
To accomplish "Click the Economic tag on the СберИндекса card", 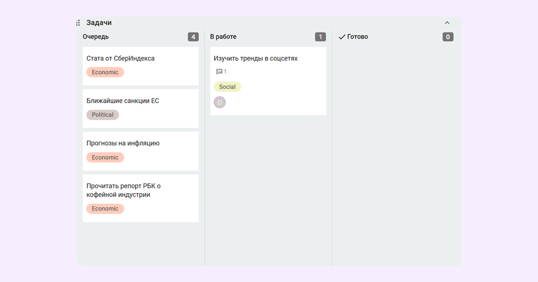I will [x=105, y=72].
